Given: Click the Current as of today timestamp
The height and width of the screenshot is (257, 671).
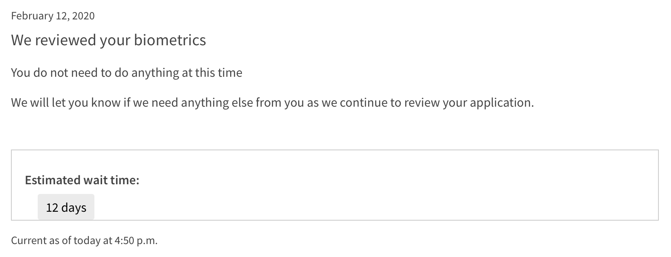Looking at the screenshot, I should tap(84, 240).
